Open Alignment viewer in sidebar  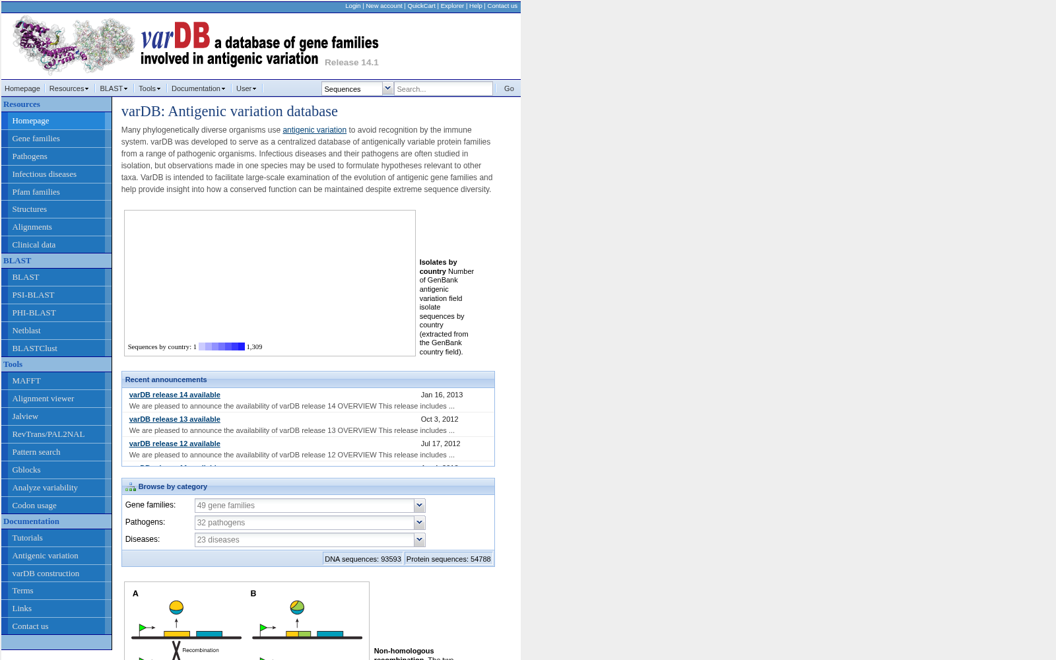(56, 399)
